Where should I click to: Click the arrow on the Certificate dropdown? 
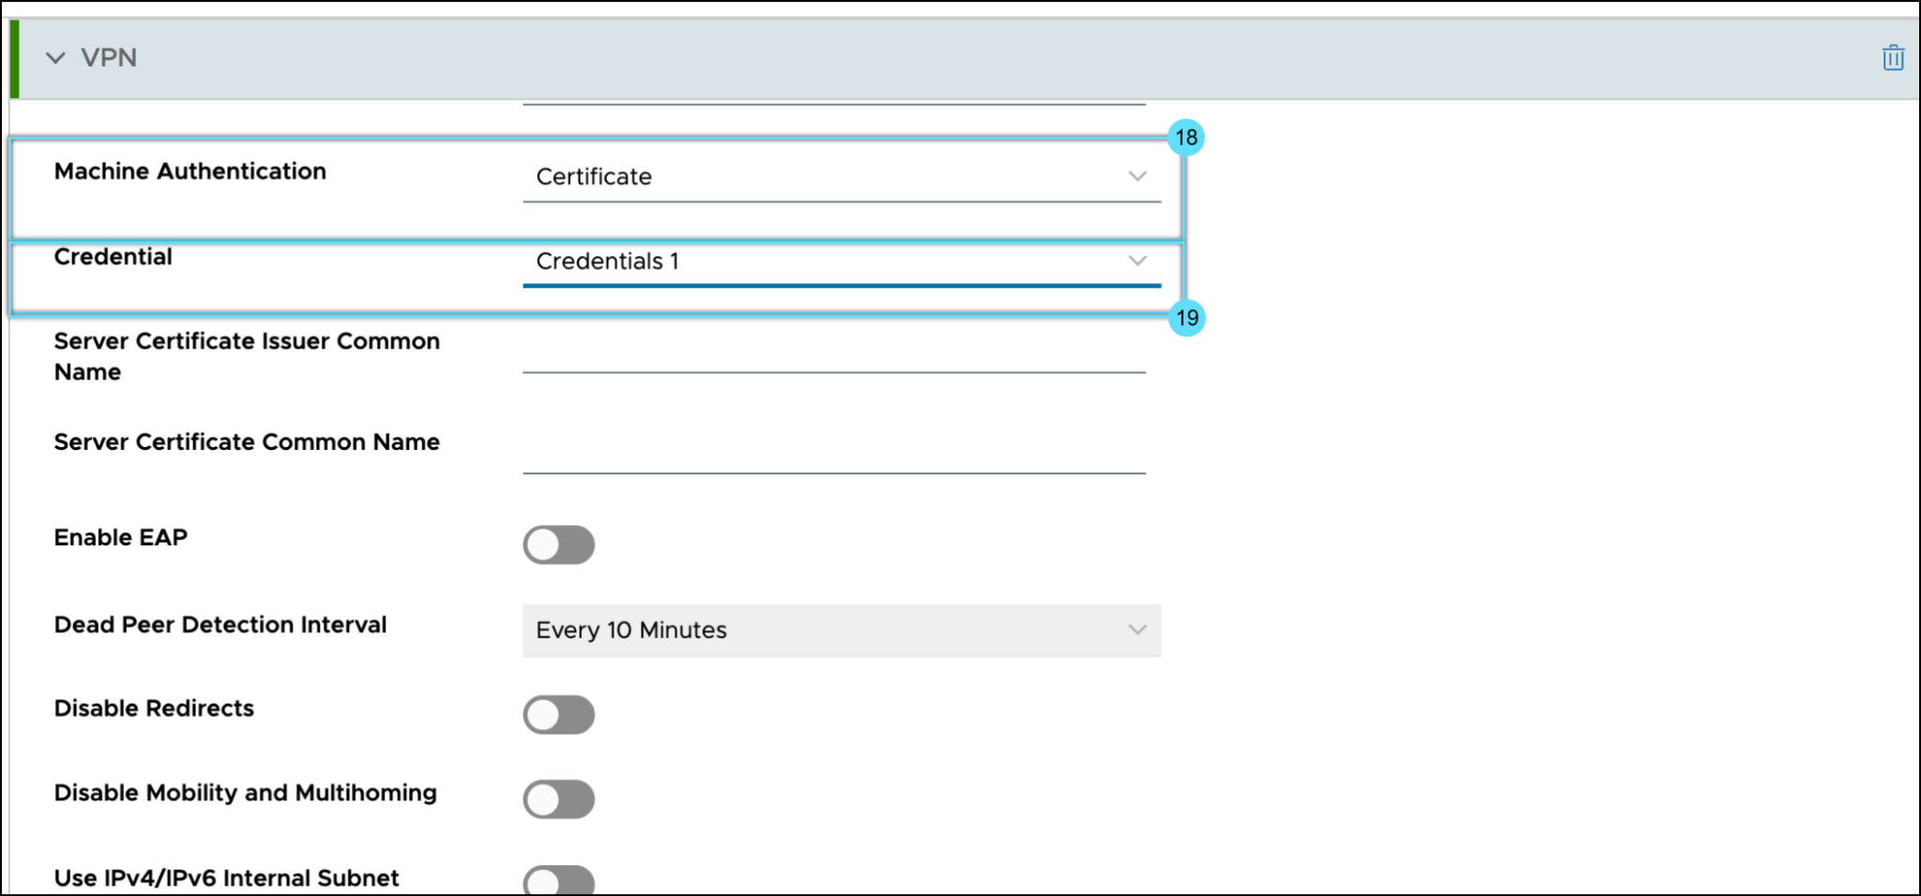[1137, 176]
